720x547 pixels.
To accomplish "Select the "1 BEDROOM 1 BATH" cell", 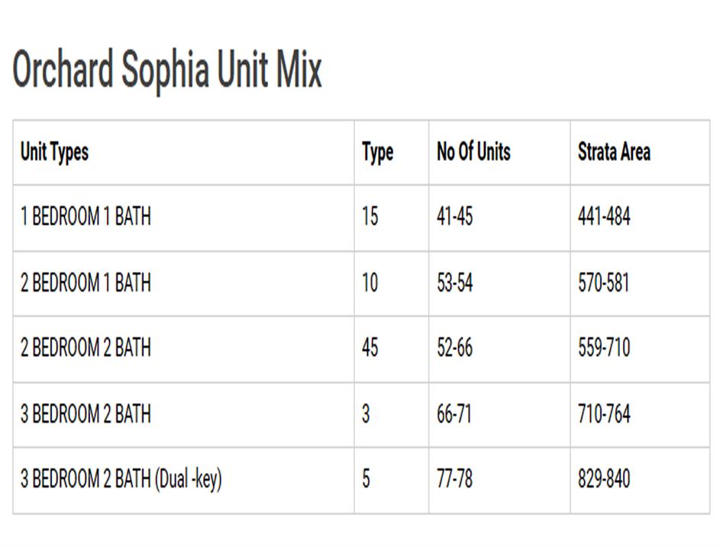I will [x=86, y=217].
